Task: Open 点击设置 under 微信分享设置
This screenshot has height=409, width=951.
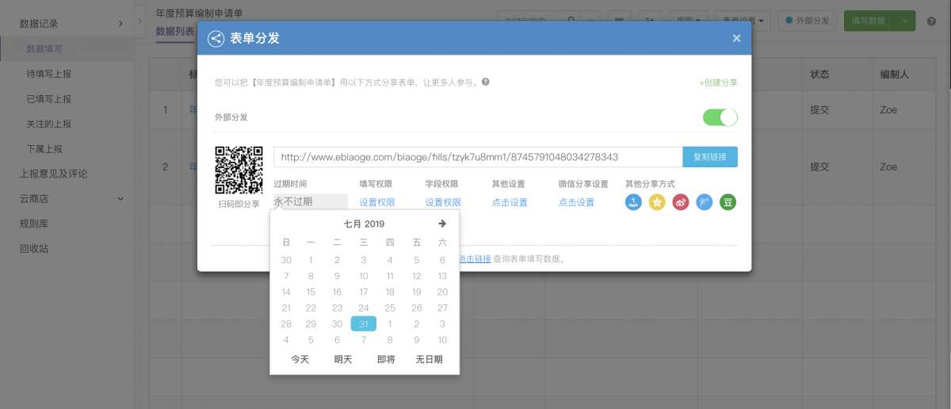Action: click(x=576, y=202)
